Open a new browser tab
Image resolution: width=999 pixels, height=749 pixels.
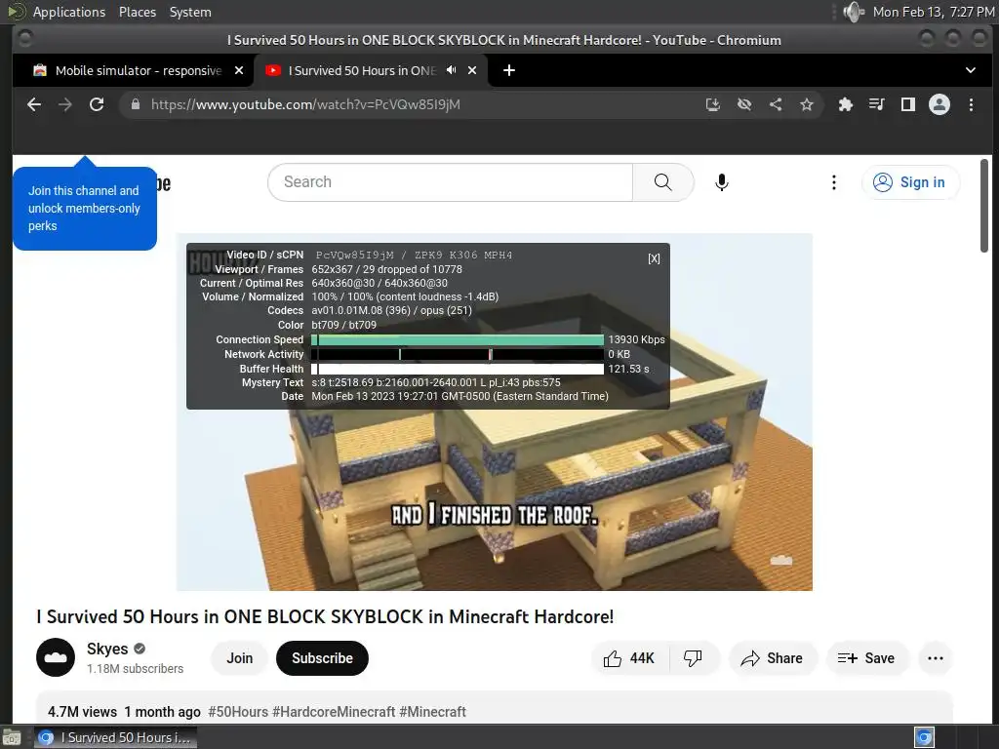(509, 70)
